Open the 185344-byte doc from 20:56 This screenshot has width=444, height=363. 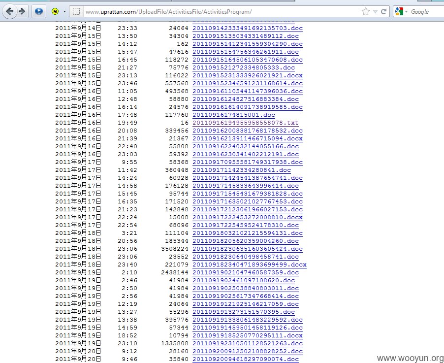pos(246,241)
